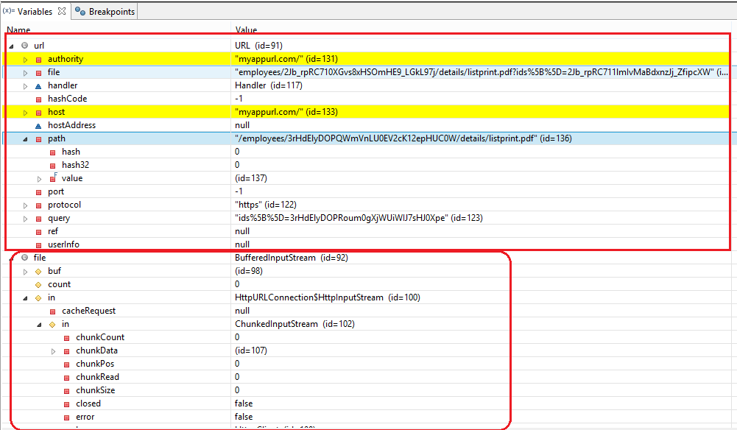Screen dimensions: 737x430
Task: Switch to the Variables tab
Action: [x=33, y=11]
